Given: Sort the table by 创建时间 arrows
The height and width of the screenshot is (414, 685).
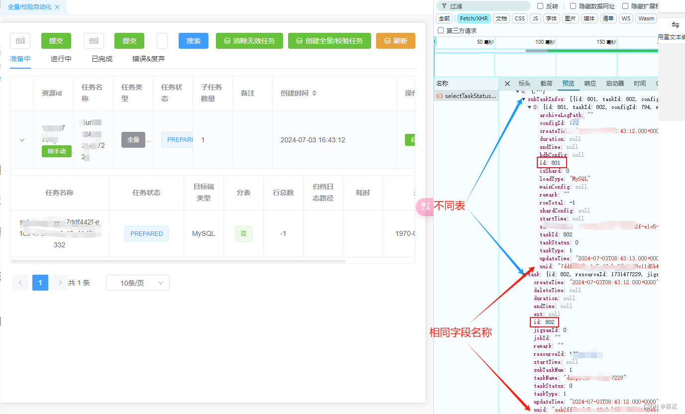Looking at the screenshot, I should pos(314,93).
